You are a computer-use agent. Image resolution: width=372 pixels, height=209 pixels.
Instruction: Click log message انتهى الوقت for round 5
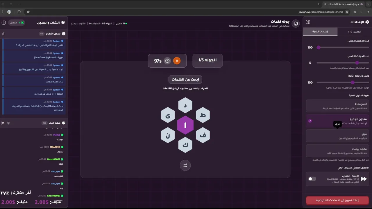point(40,45)
